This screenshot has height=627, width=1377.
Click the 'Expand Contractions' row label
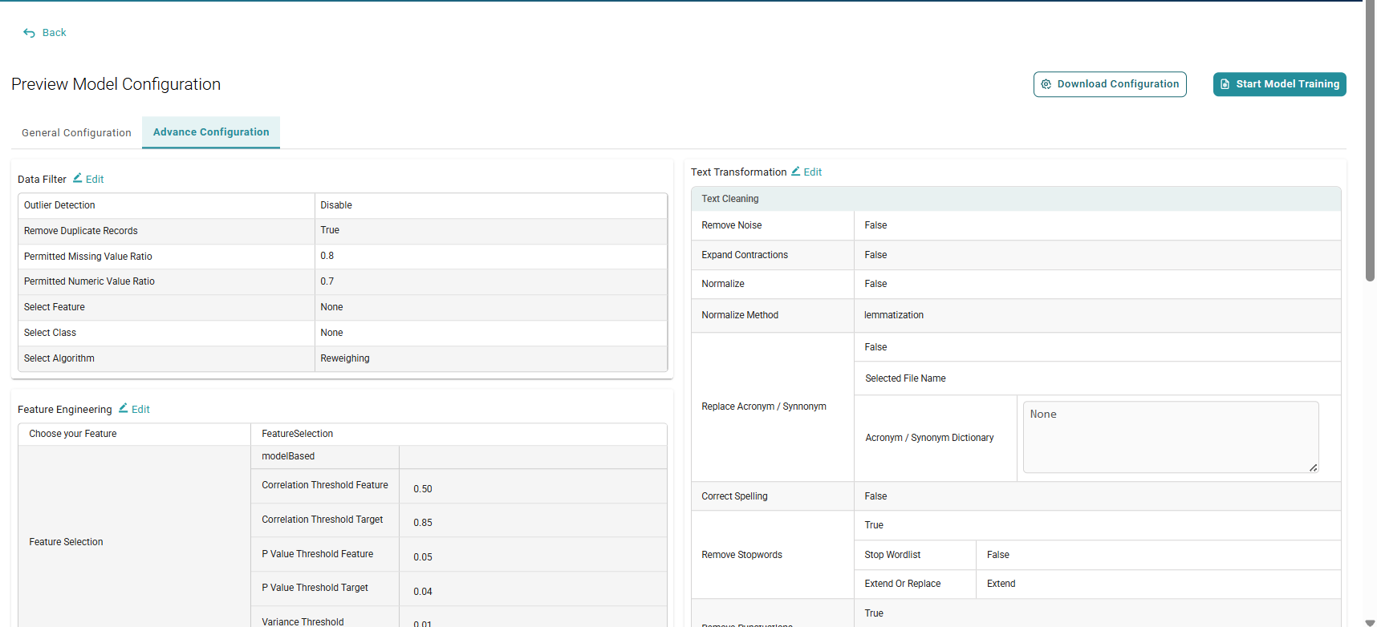click(x=745, y=255)
